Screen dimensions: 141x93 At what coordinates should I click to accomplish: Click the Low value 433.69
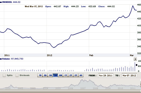tap(92, 6)
